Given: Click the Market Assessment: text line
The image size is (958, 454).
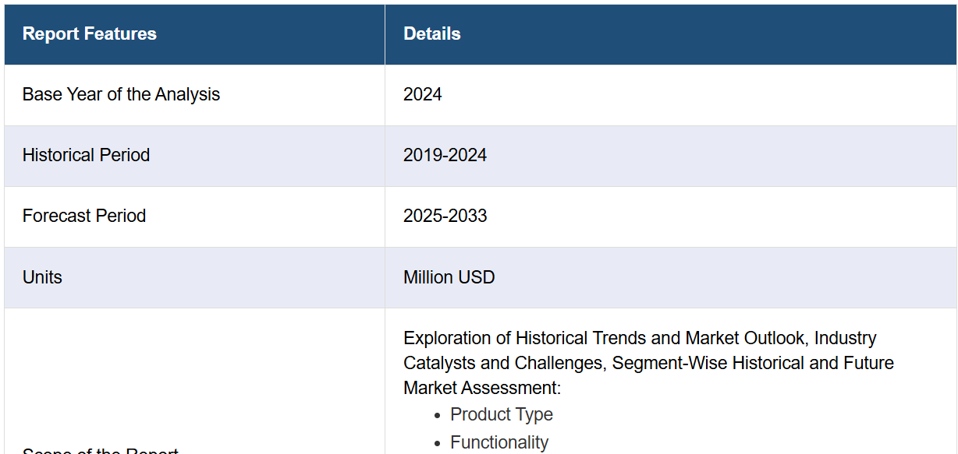Looking at the screenshot, I should 481,388.
